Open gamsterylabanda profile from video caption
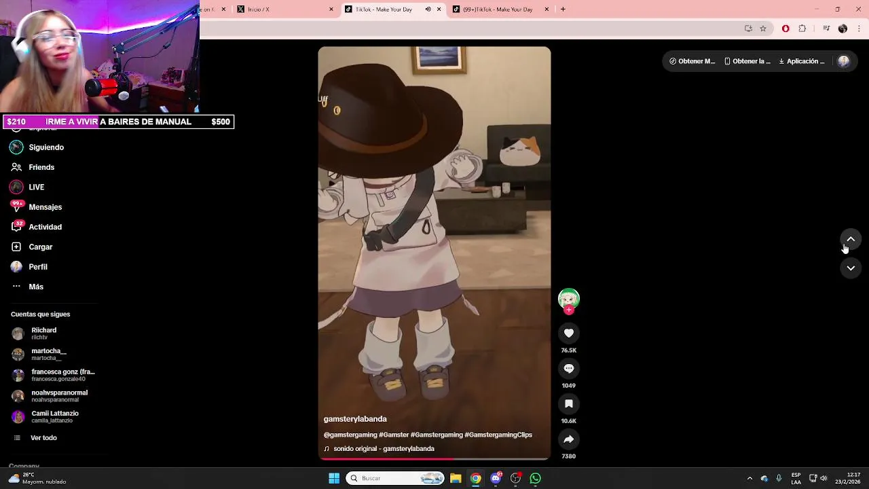The image size is (869, 489). click(x=355, y=419)
